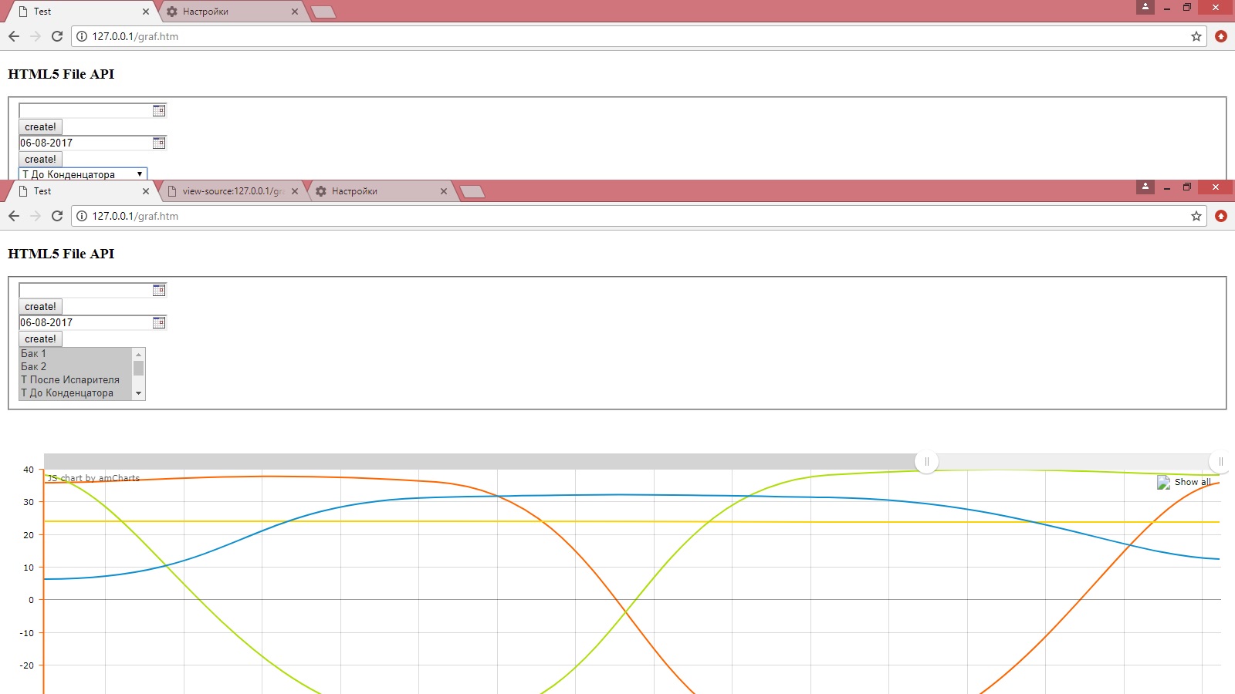
Task: Click red extension icon in background window
Action: (x=1221, y=36)
